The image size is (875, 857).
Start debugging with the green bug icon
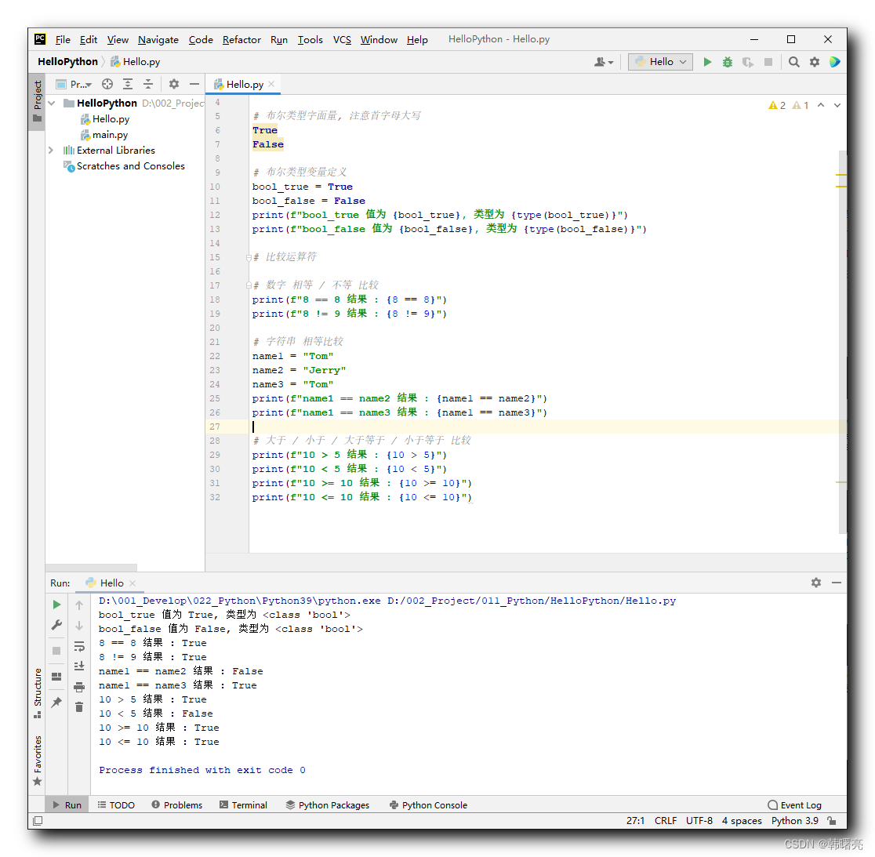[727, 62]
